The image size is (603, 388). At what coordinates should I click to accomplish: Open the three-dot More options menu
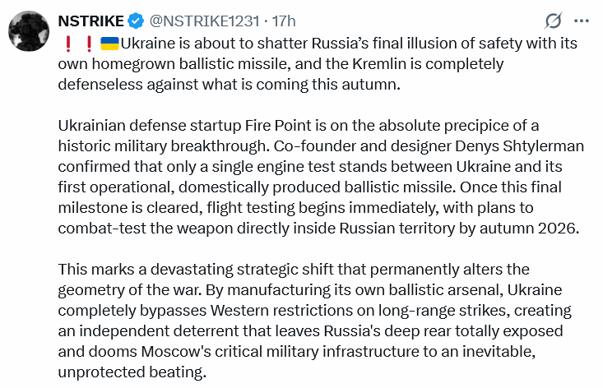pyautogui.click(x=581, y=21)
